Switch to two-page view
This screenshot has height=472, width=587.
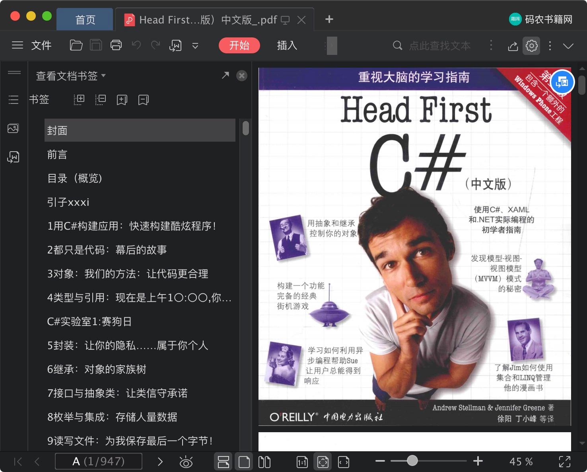pyautogui.click(x=264, y=462)
